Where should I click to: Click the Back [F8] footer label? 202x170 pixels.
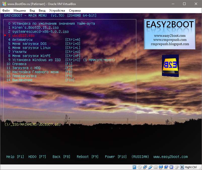pyautogui.click(x=61, y=157)
